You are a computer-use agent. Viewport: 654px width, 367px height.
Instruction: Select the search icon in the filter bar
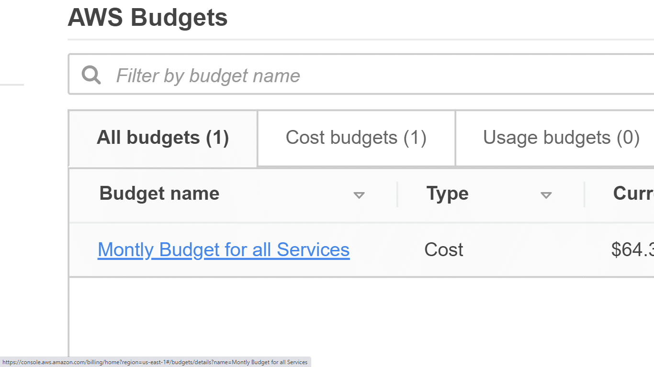click(91, 75)
